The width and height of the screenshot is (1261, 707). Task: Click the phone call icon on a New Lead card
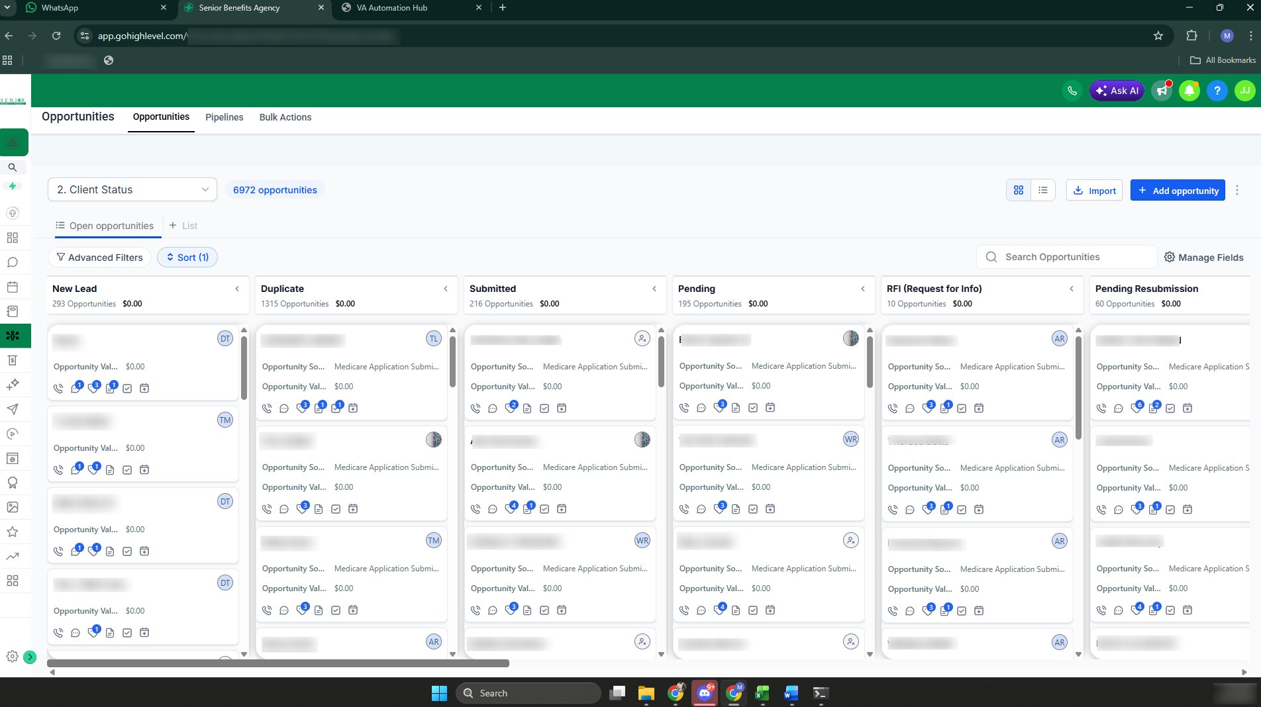point(58,389)
